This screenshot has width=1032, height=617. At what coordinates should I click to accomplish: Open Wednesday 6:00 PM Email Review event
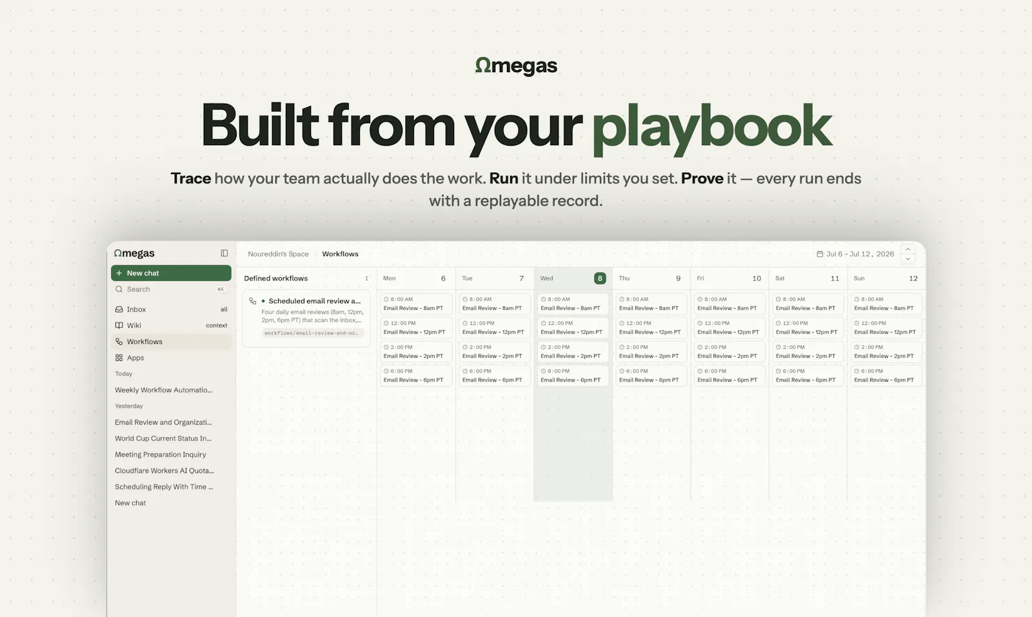(573, 375)
